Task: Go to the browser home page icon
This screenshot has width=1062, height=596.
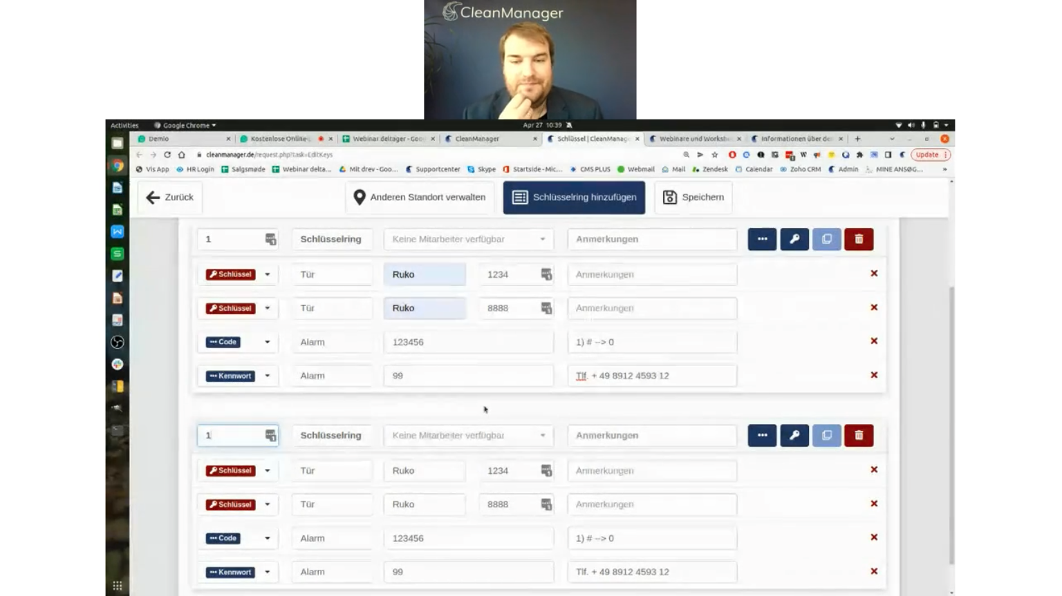Action: (182, 155)
